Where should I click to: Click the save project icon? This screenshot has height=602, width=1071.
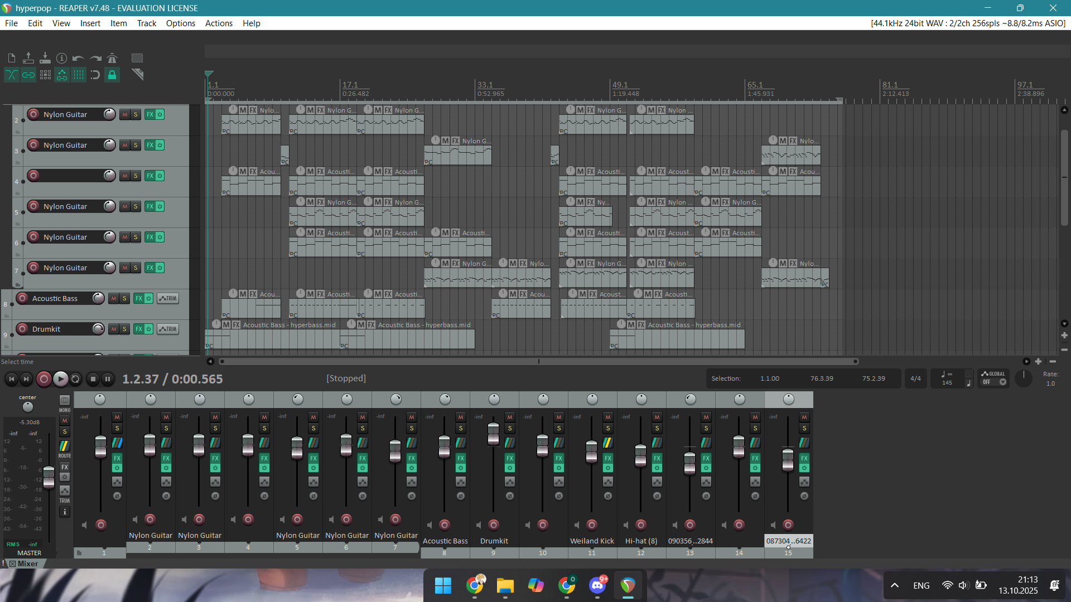point(45,58)
